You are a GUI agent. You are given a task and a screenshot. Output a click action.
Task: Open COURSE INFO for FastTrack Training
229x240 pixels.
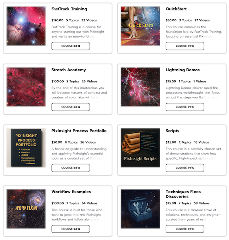(x=70, y=46)
